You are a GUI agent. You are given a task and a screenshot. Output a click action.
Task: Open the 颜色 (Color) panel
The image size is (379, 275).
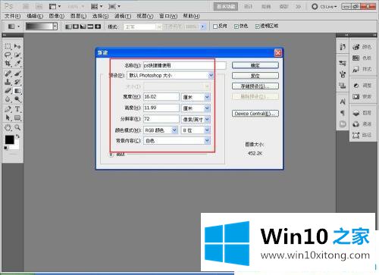tap(362, 47)
